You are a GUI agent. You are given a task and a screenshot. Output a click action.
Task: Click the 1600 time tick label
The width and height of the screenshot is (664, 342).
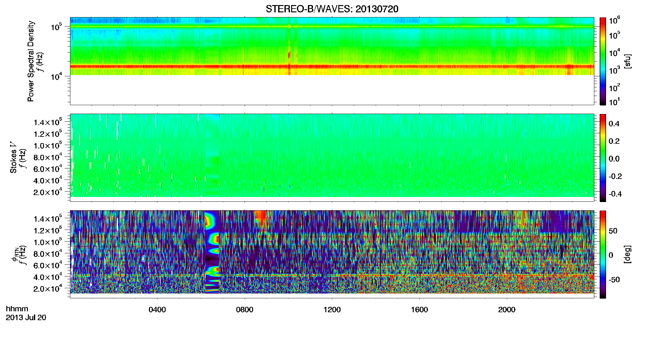point(419,310)
